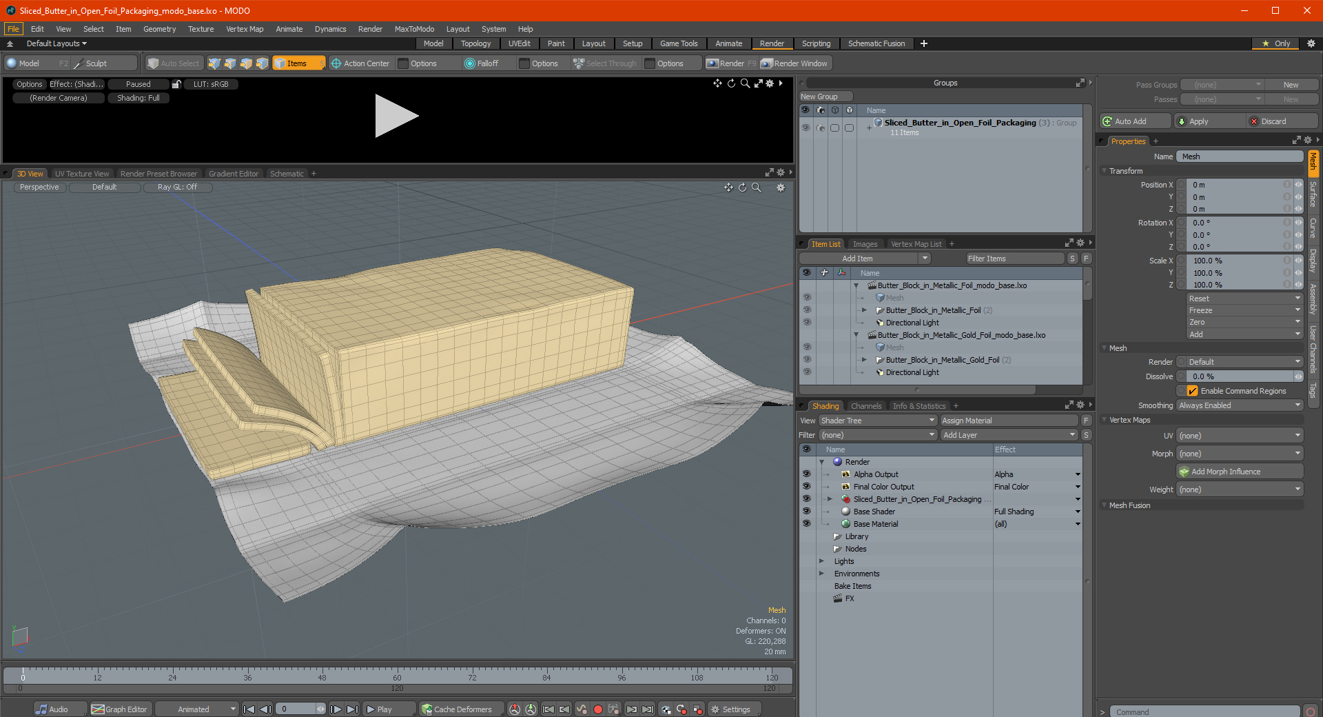1323x717 pixels.
Task: Click the red record keyframe icon
Action: coord(598,709)
